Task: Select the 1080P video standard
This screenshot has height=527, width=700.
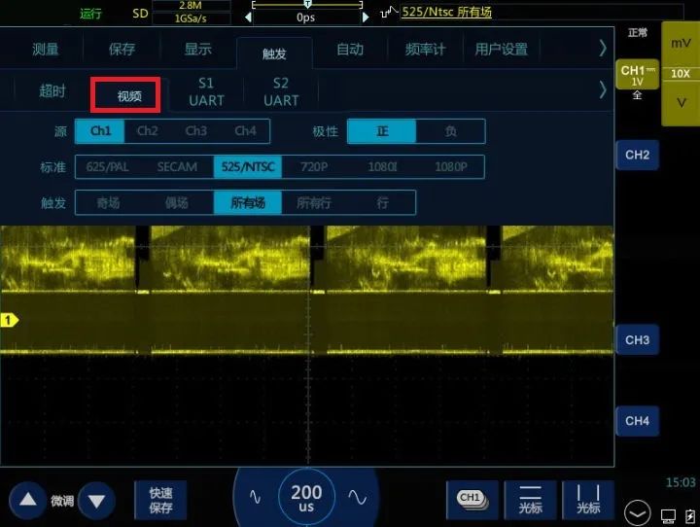Action: click(x=451, y=167)
